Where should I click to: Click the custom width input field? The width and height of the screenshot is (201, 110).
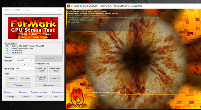point(19,65)
